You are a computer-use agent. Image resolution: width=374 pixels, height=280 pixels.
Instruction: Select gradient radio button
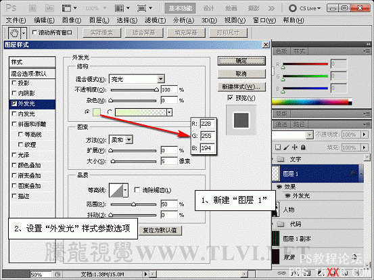click(x=110, y=112)
